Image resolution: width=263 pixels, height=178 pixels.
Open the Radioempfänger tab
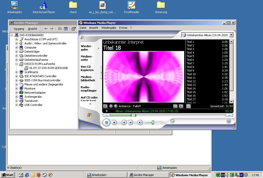point(89,89)
